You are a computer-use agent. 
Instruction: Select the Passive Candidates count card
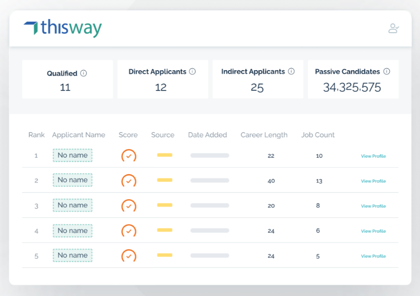[x=353, y=79]
